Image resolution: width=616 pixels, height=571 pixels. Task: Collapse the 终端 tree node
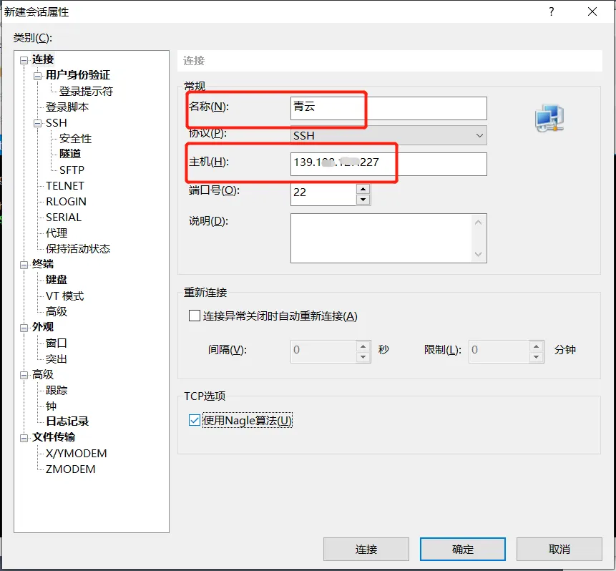pos(24,265)
